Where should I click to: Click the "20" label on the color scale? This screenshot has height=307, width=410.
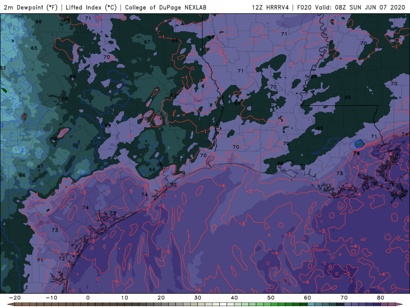(x=161, y=298)
